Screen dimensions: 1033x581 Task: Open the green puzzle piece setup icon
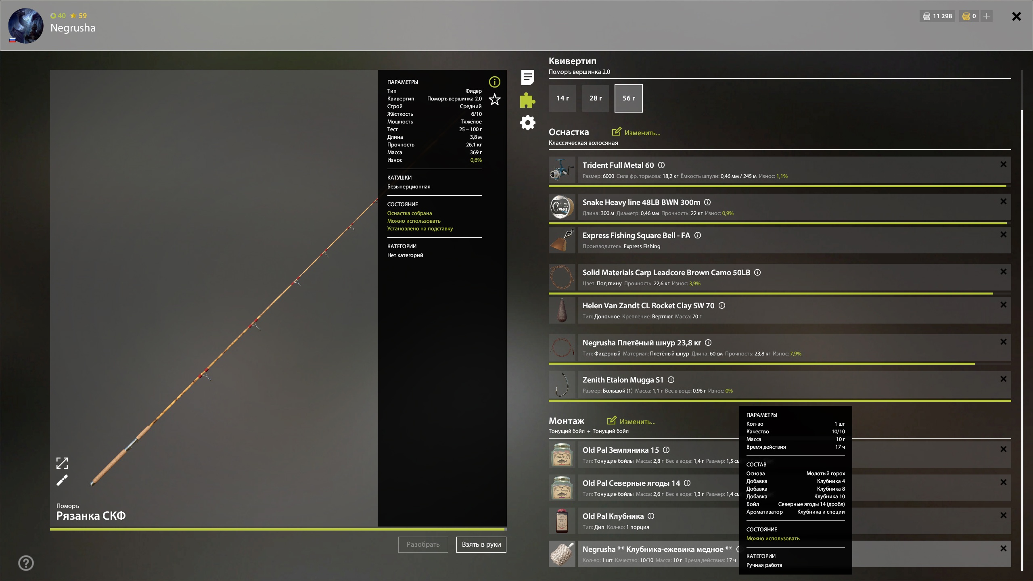coord(527,100)
